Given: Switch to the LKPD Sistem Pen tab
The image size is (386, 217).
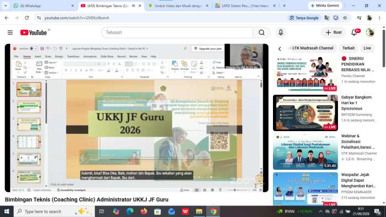Looking at the screenshot, I should click(x=245, y=6).
